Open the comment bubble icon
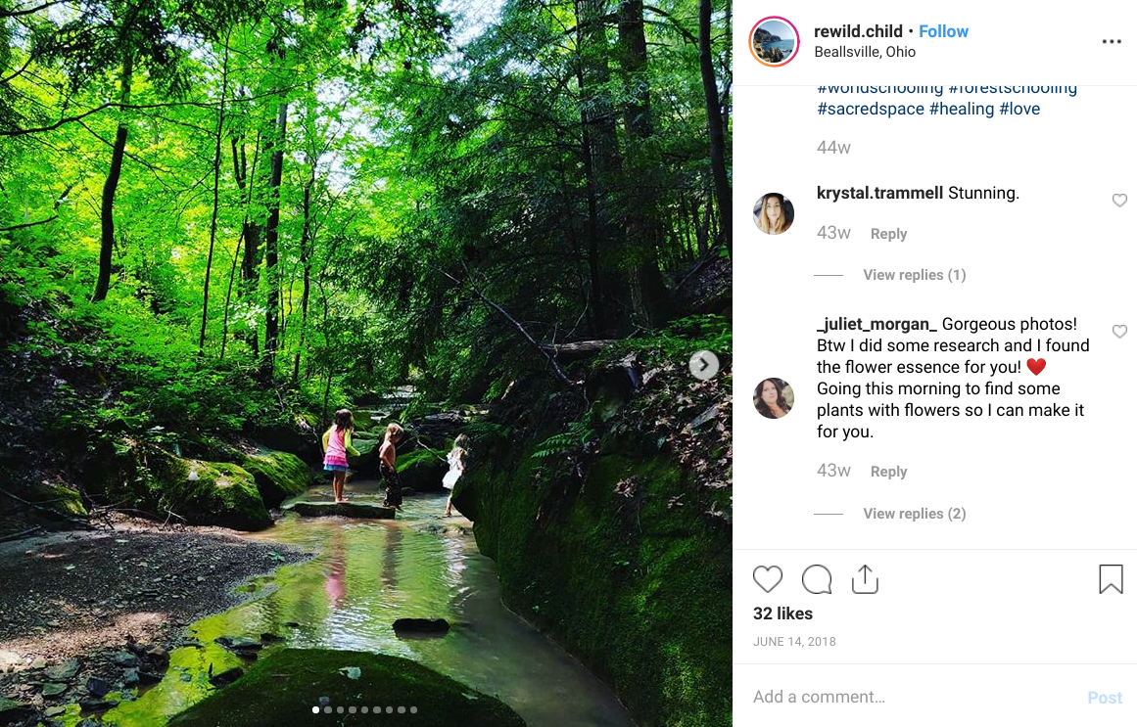 click(817, 580)
